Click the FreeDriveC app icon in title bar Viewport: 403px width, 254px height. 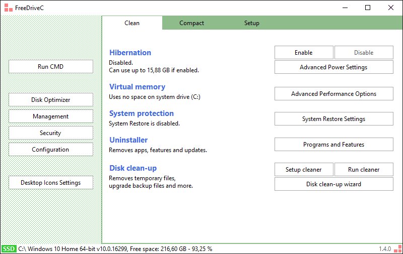[x=8, y=8]
